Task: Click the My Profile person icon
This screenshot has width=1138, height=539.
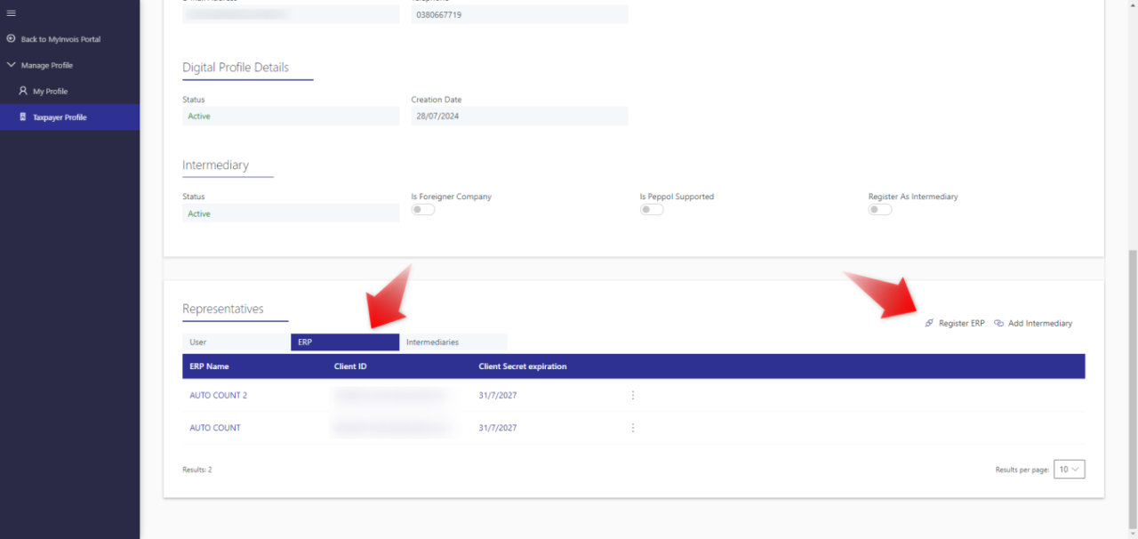Action: coord(22,91)
